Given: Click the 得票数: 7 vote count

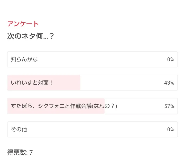Looking at the screenshot, I should [20, 153].
